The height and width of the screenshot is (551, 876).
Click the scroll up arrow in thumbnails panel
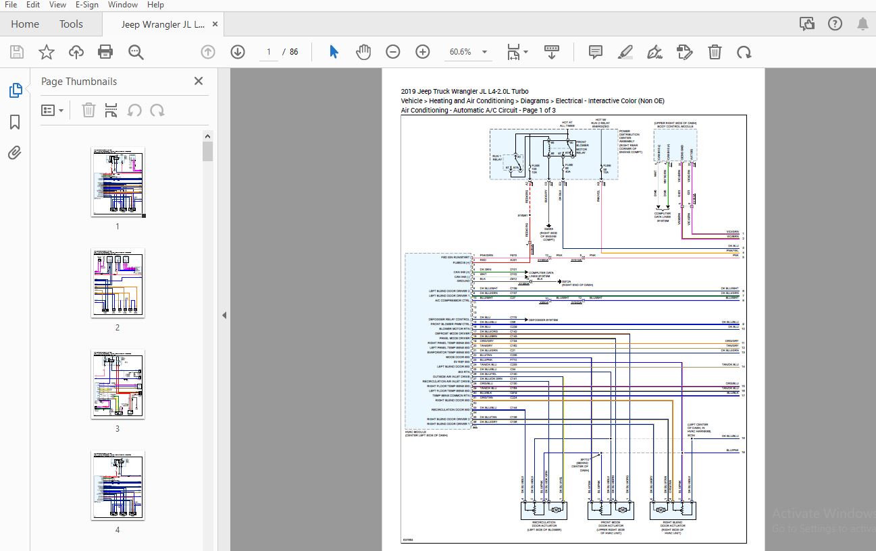pyautogui.click(x=208, y=136)
